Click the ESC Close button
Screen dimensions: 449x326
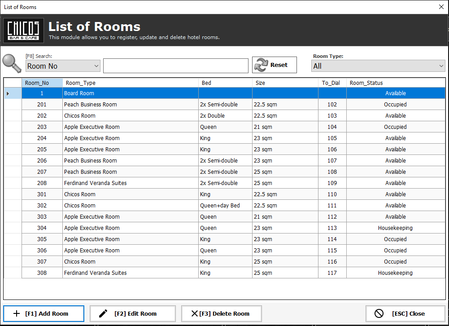click(405, 314)
